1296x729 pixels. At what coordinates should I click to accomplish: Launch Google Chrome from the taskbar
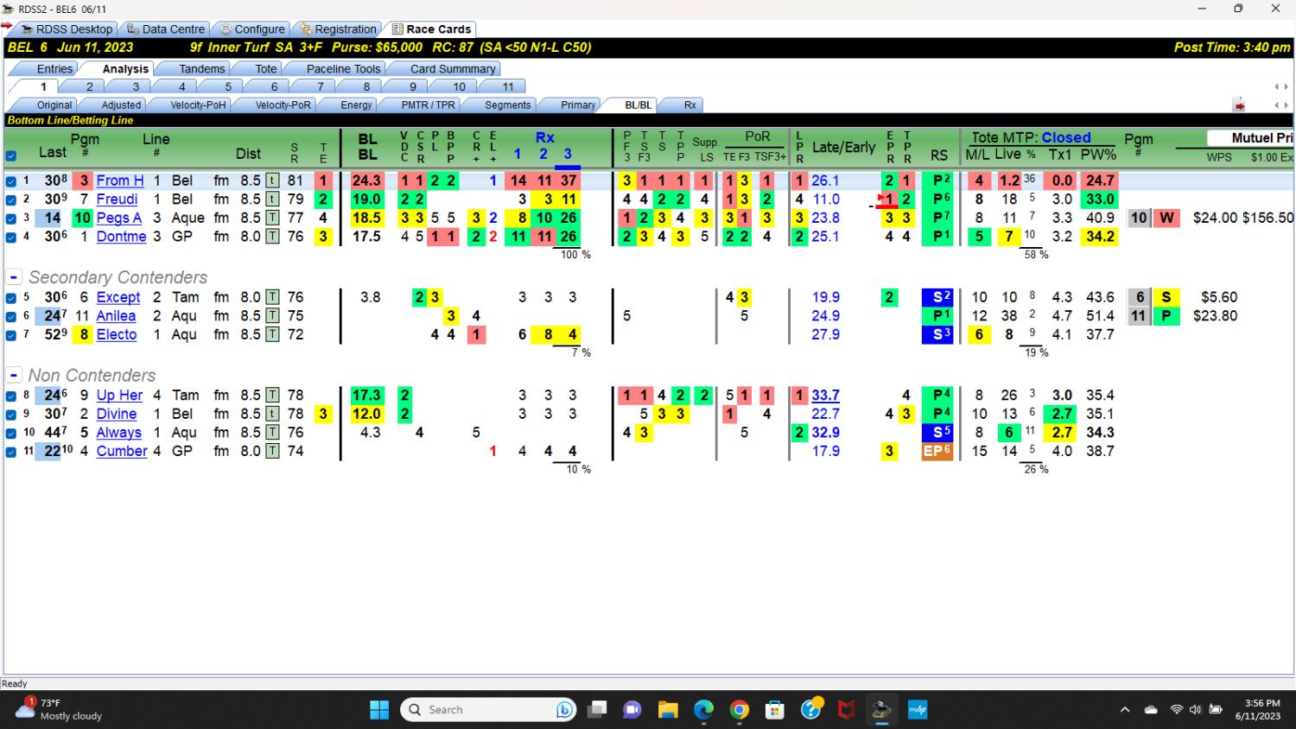pos(740,710)
